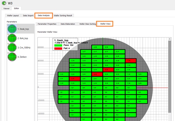Click die 2,15 on the wafer map
Image resolution: width=175 pixels, height=121 pixels.
pos(75,61)
